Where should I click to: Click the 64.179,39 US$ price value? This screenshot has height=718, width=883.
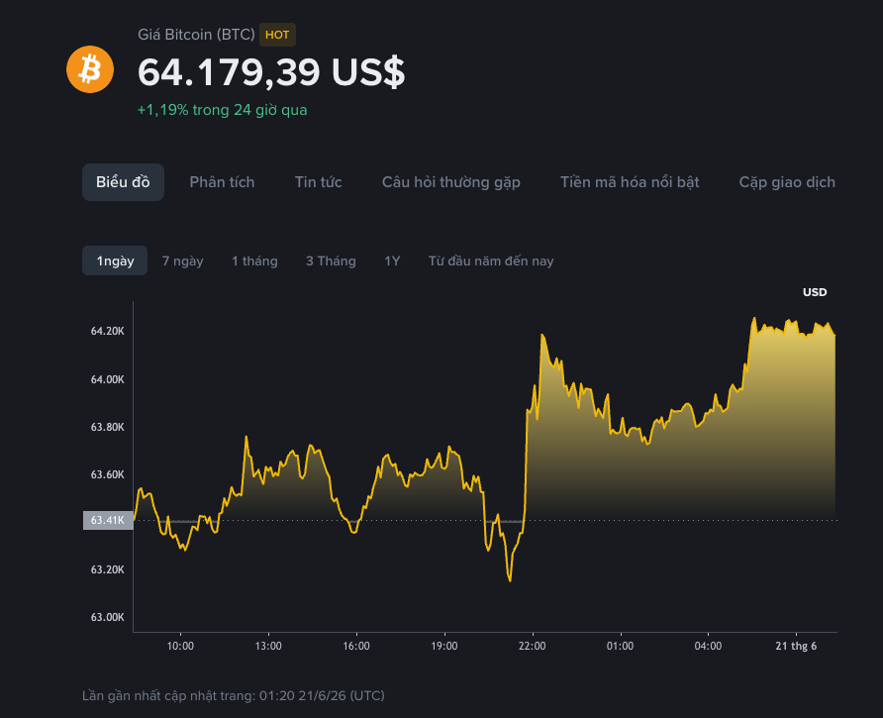tap(271, 72)
